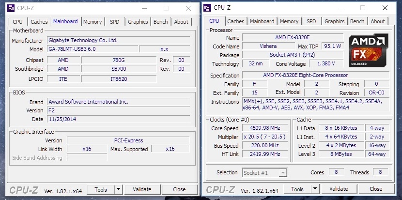Screen dimensions: 402x200
Task: Click the CPU-Z app icon in right window title bar
Action: [x=207, y=8]
